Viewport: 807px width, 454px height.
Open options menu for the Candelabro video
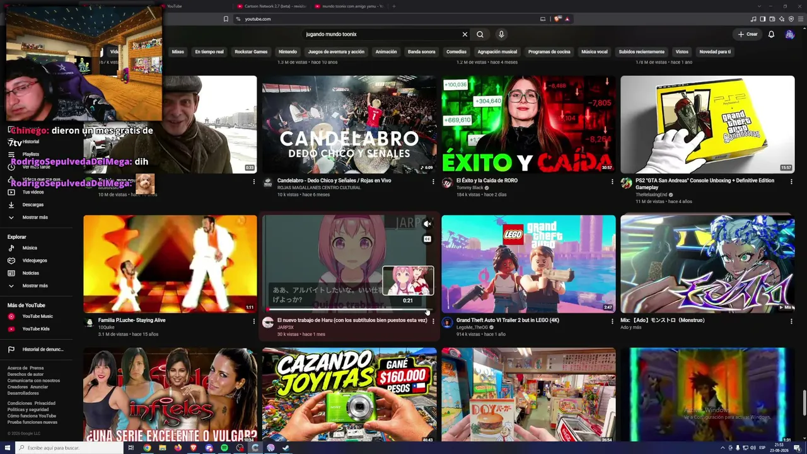(433, 182)
